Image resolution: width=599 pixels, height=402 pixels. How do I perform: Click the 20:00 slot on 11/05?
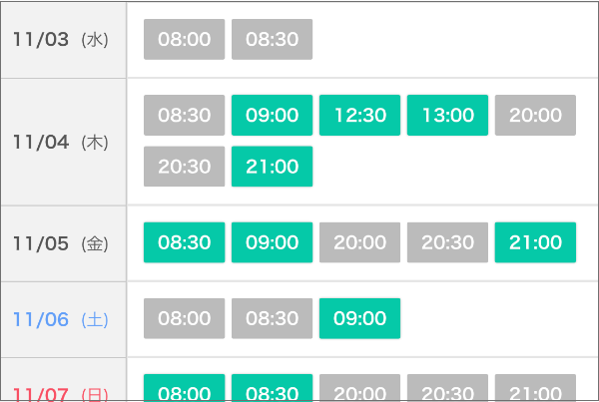point(359,242)
